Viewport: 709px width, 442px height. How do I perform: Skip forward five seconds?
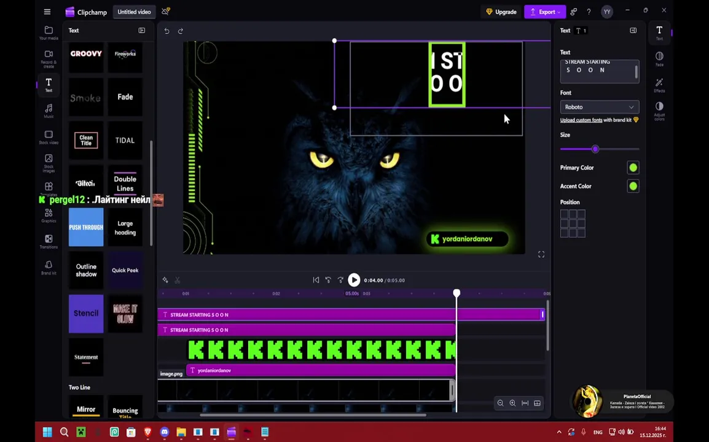click(340, 280)
